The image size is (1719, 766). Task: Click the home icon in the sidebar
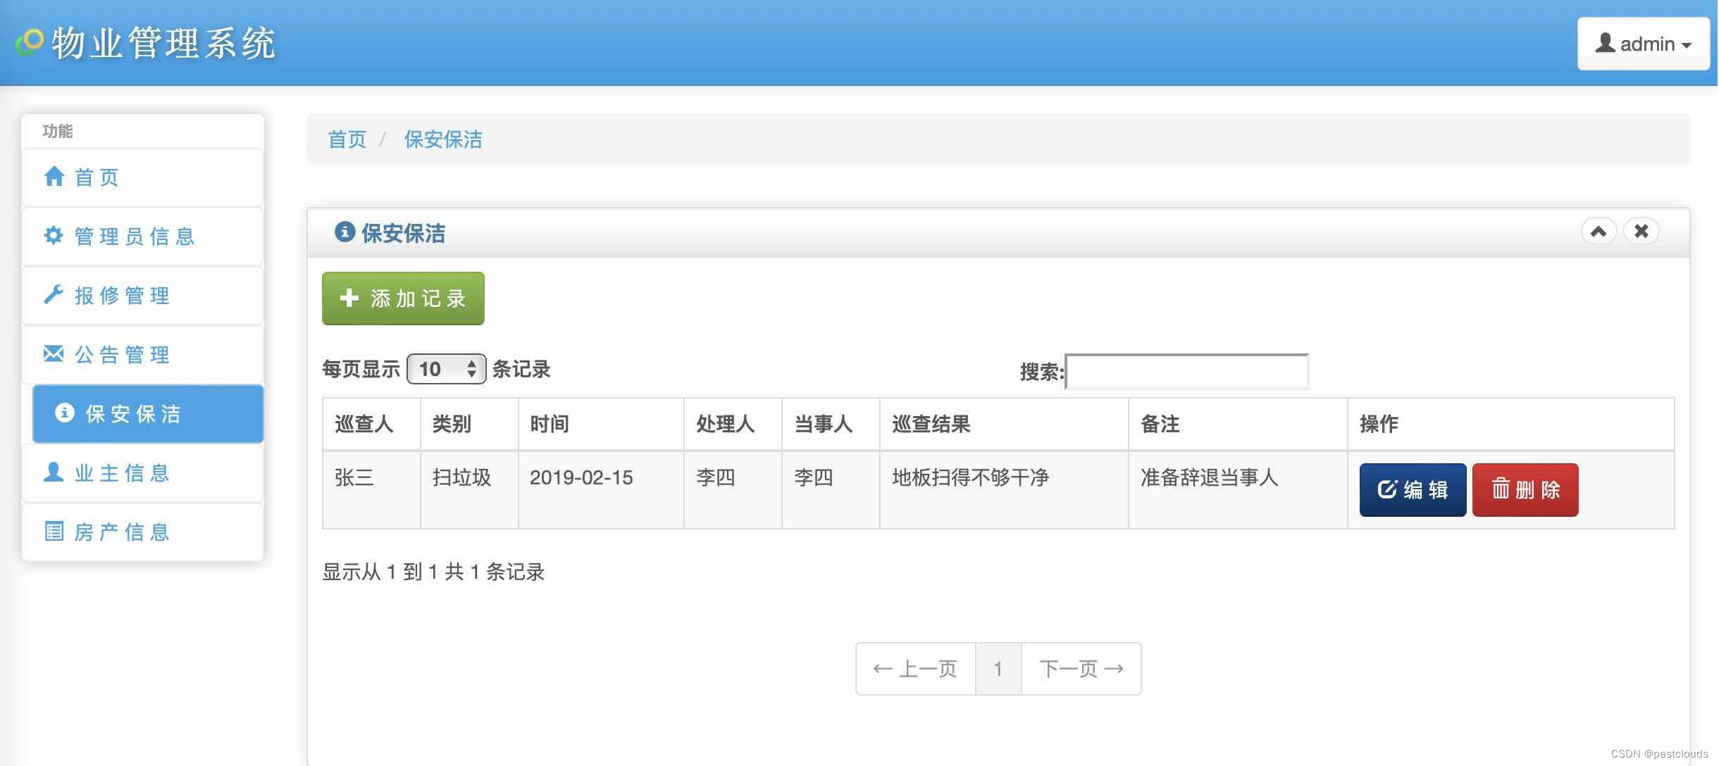[54, 176]
